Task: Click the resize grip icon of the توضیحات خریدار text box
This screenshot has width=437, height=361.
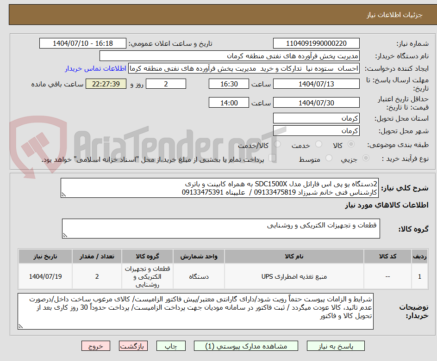Action: point(19,326)
